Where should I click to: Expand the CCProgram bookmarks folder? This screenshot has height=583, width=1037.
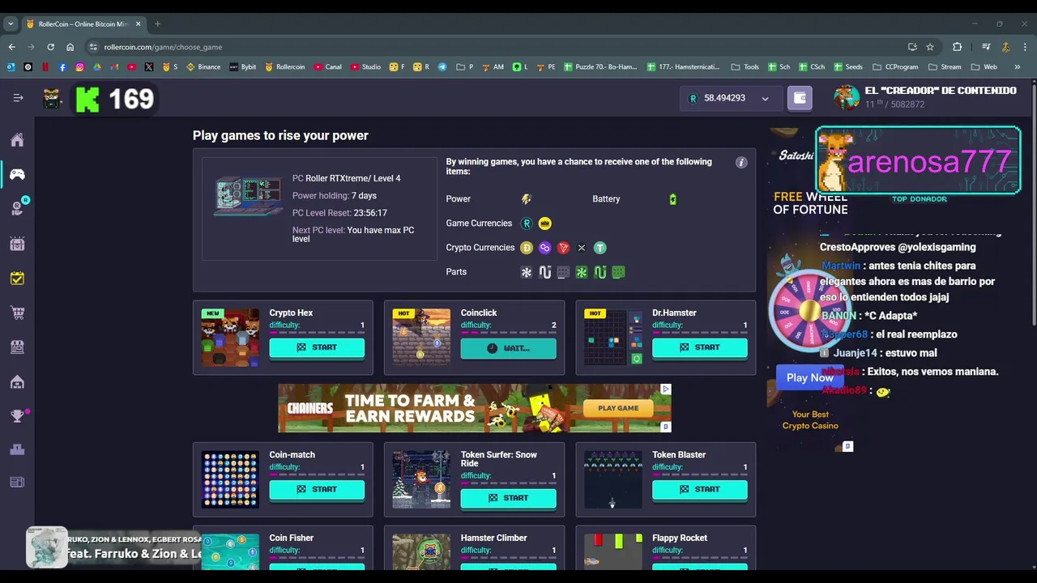tap(895, 67)
